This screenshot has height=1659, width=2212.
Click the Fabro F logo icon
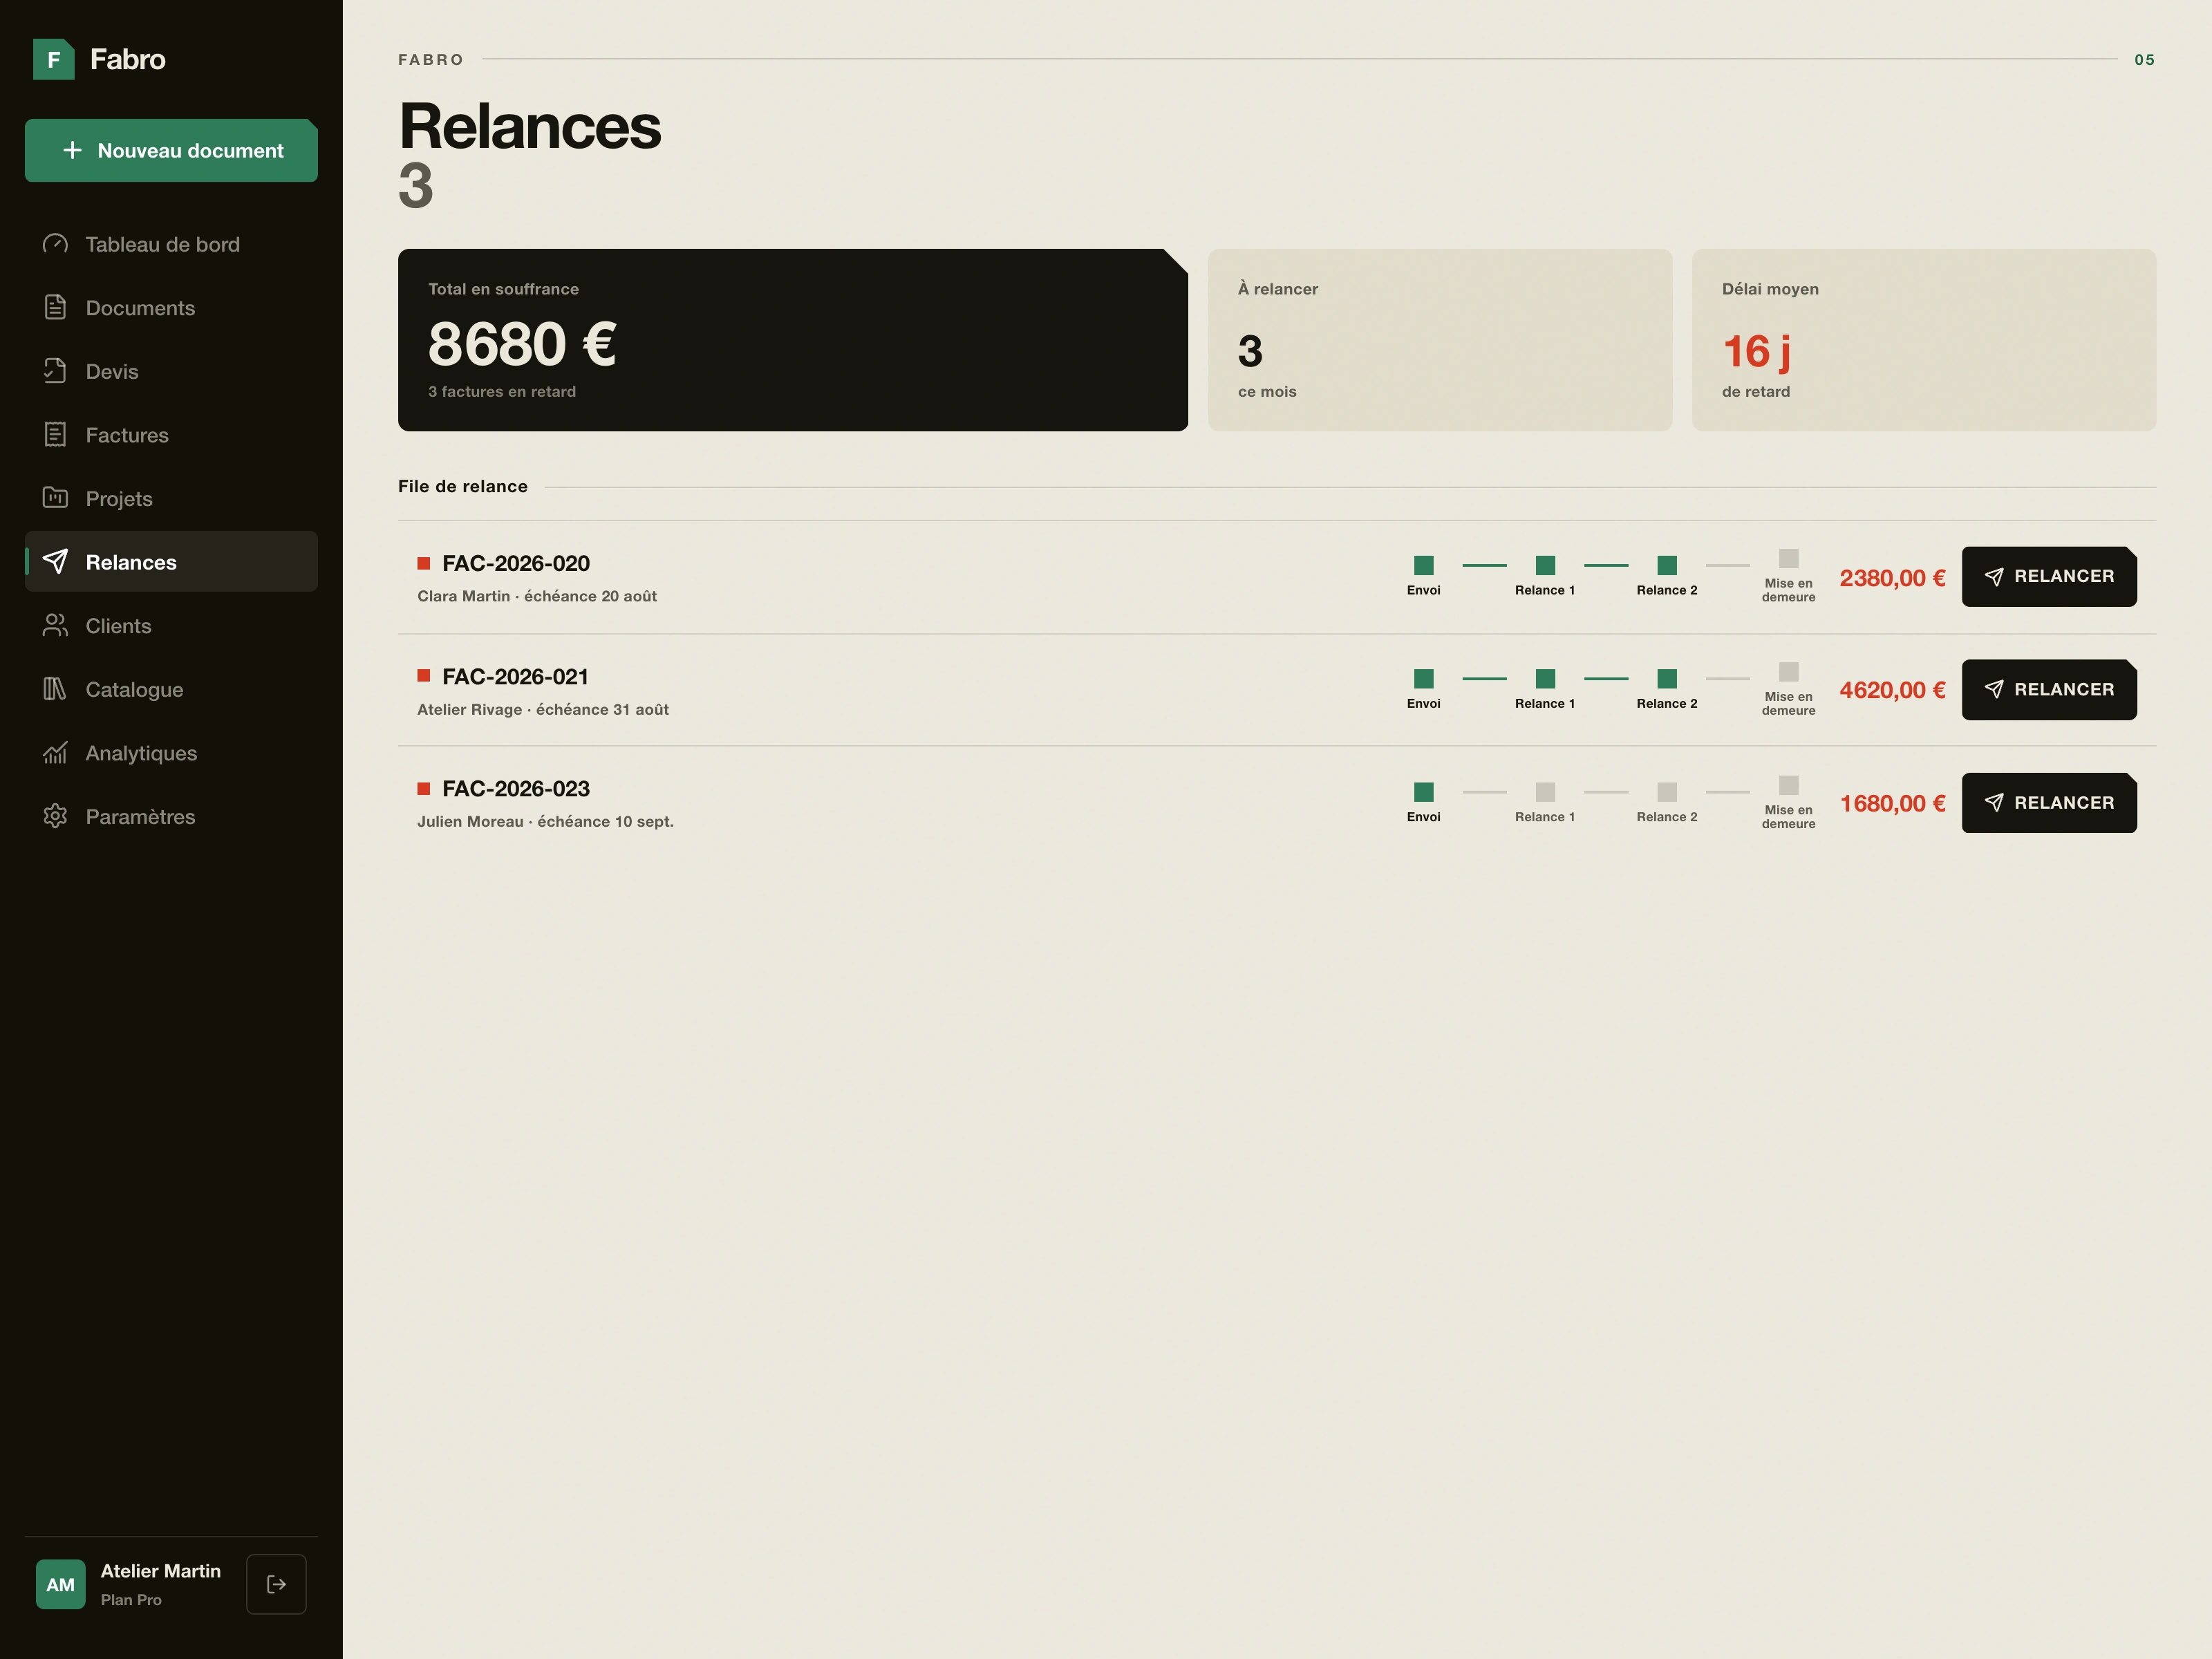[x=54, y=59]
